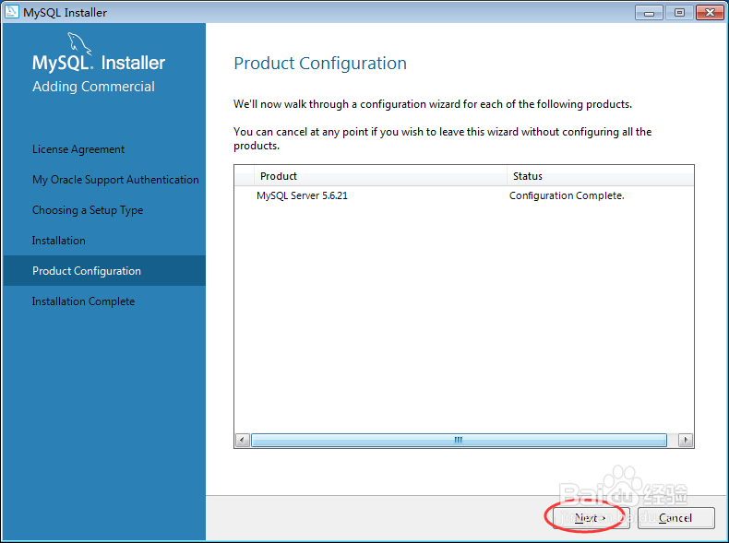The image size is (729, 543).
Task: Click the MySQL dolphin logo
Action: point(79,43)
